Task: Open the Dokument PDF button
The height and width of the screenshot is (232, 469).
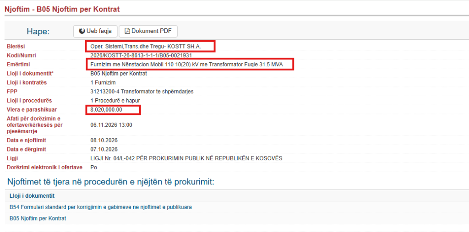Action: click(148, 31)
